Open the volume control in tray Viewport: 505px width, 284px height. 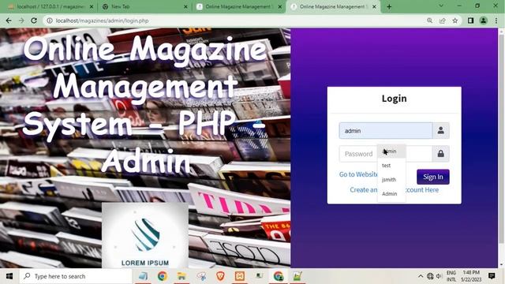pos(439,276)
